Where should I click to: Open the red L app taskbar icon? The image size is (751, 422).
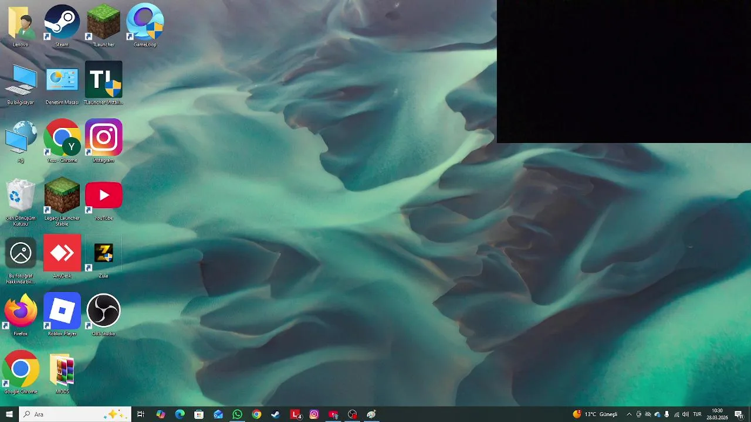tap(296, 414)
